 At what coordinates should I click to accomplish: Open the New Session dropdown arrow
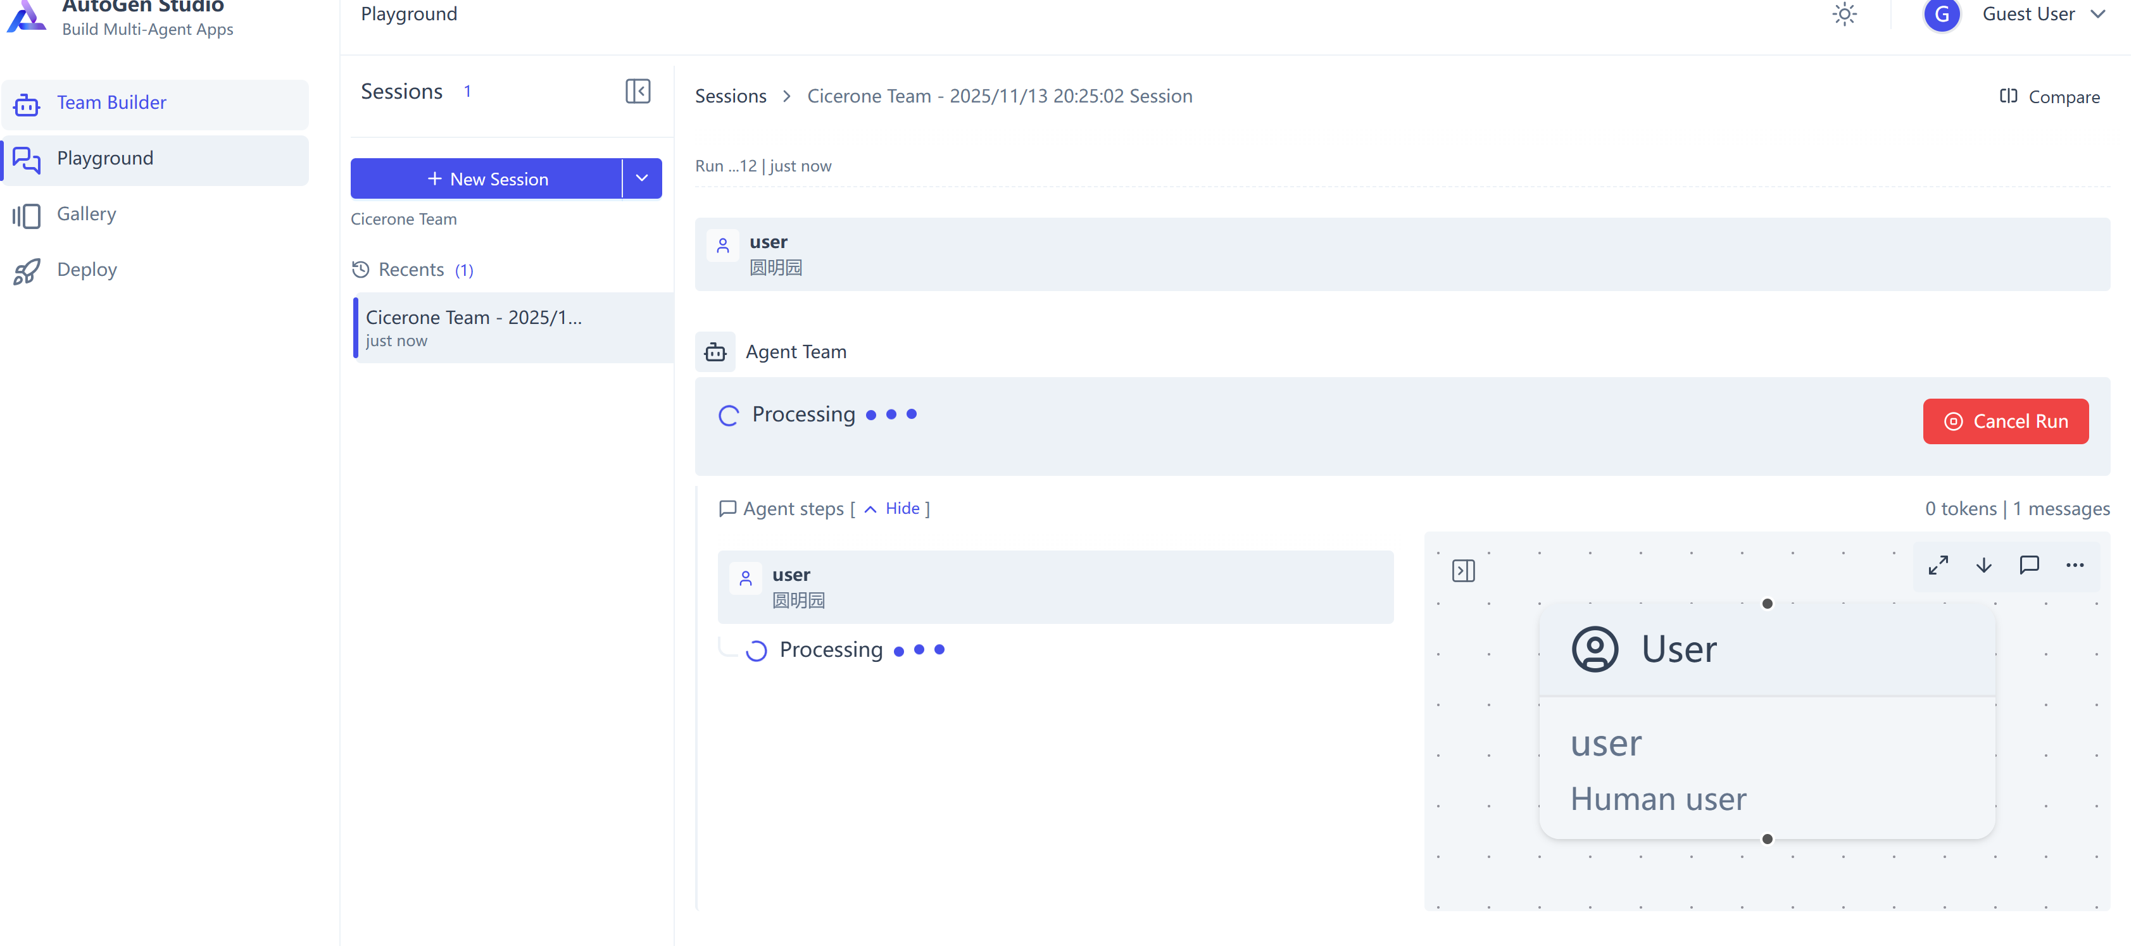(x=642, y=178)
